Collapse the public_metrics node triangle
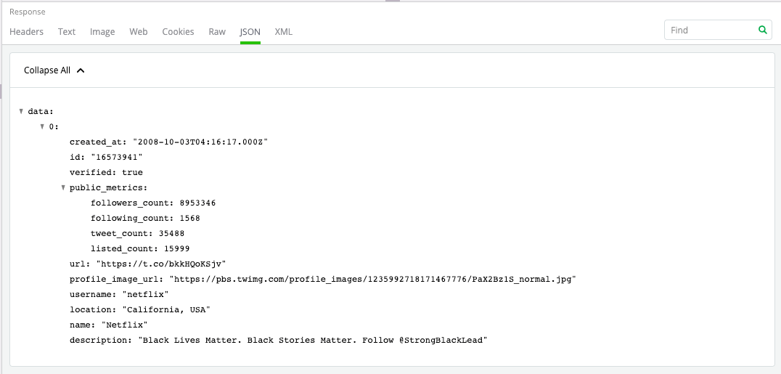Screen dimensions: 781x374 click(x=63, y=187)
